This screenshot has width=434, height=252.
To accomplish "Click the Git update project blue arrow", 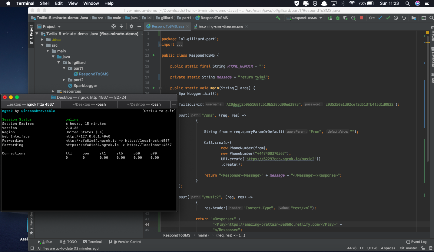I will [380, 18].
